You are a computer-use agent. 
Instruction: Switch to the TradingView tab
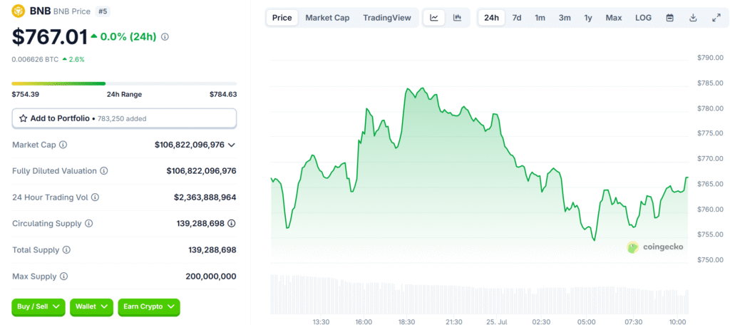[386, 18]
